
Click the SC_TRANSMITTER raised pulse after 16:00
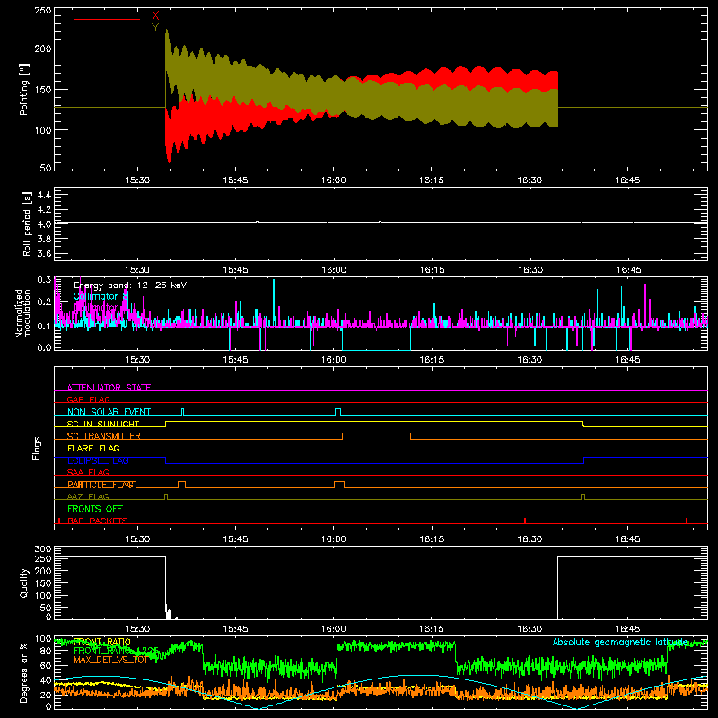coord(376,436)
